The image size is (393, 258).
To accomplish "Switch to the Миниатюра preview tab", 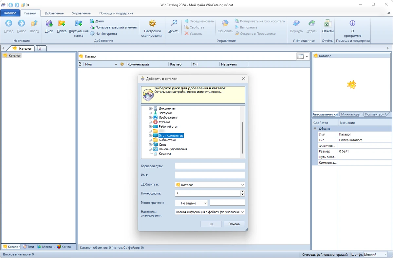I will [350, 114].
